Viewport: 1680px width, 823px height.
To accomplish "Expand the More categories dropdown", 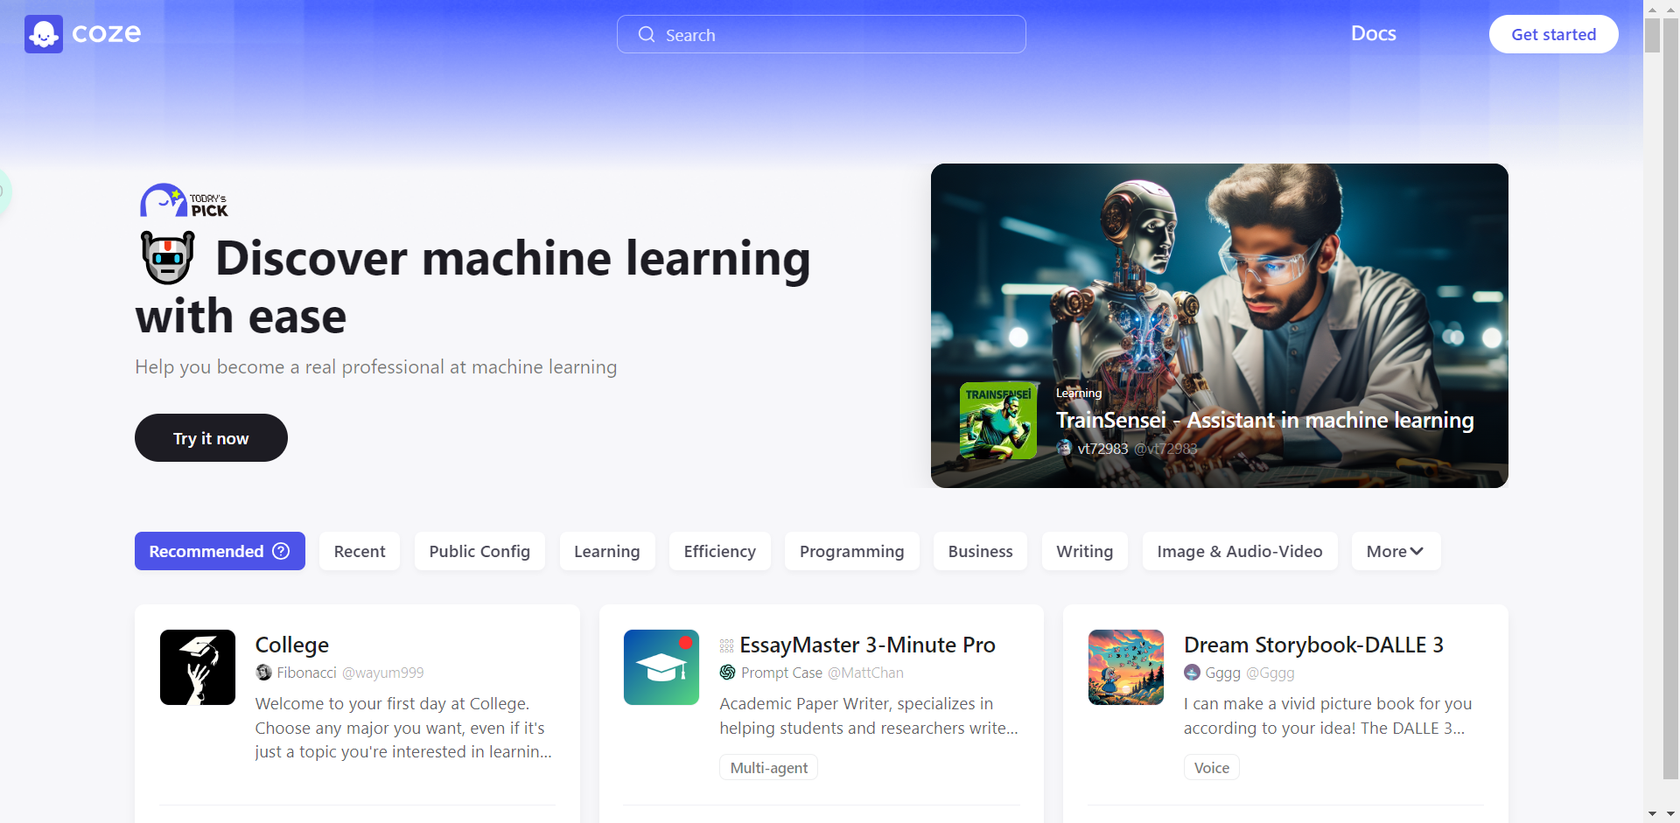I will (x=1395, y=551).
